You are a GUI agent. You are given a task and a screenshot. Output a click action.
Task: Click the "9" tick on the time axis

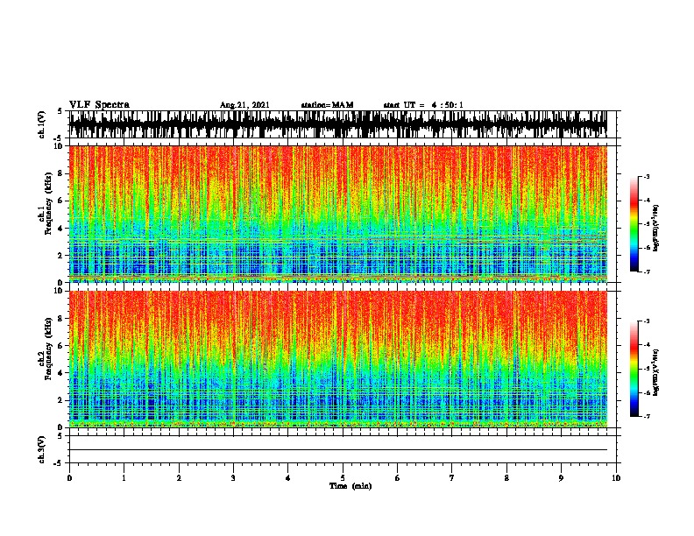click(561, 478)
